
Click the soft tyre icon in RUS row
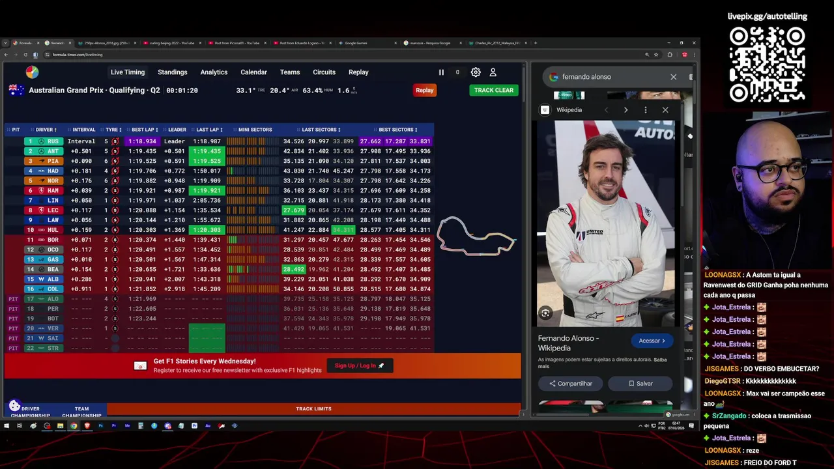(x=115, y=141)
